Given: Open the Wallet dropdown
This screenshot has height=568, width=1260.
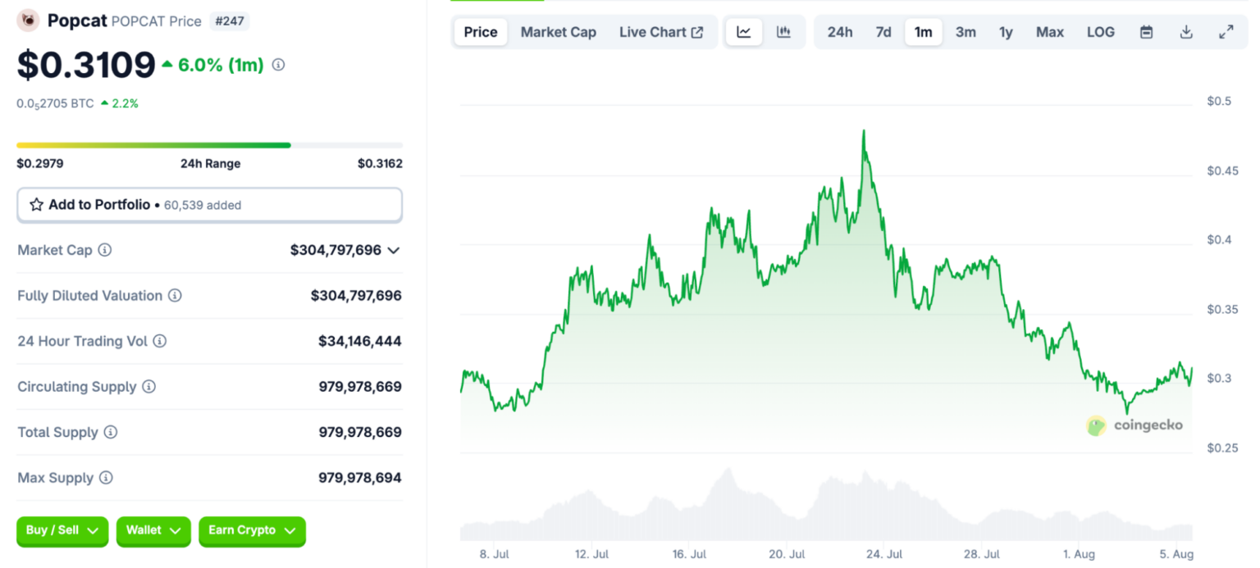Looking at the screenshot, I should (x=153, y=531).
